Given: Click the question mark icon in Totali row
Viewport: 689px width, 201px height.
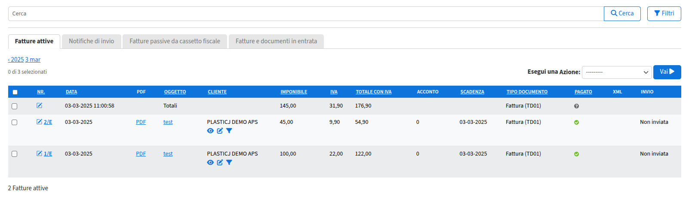Looking at the screenshot, I should pyautogui.click(x=576, y=106).
